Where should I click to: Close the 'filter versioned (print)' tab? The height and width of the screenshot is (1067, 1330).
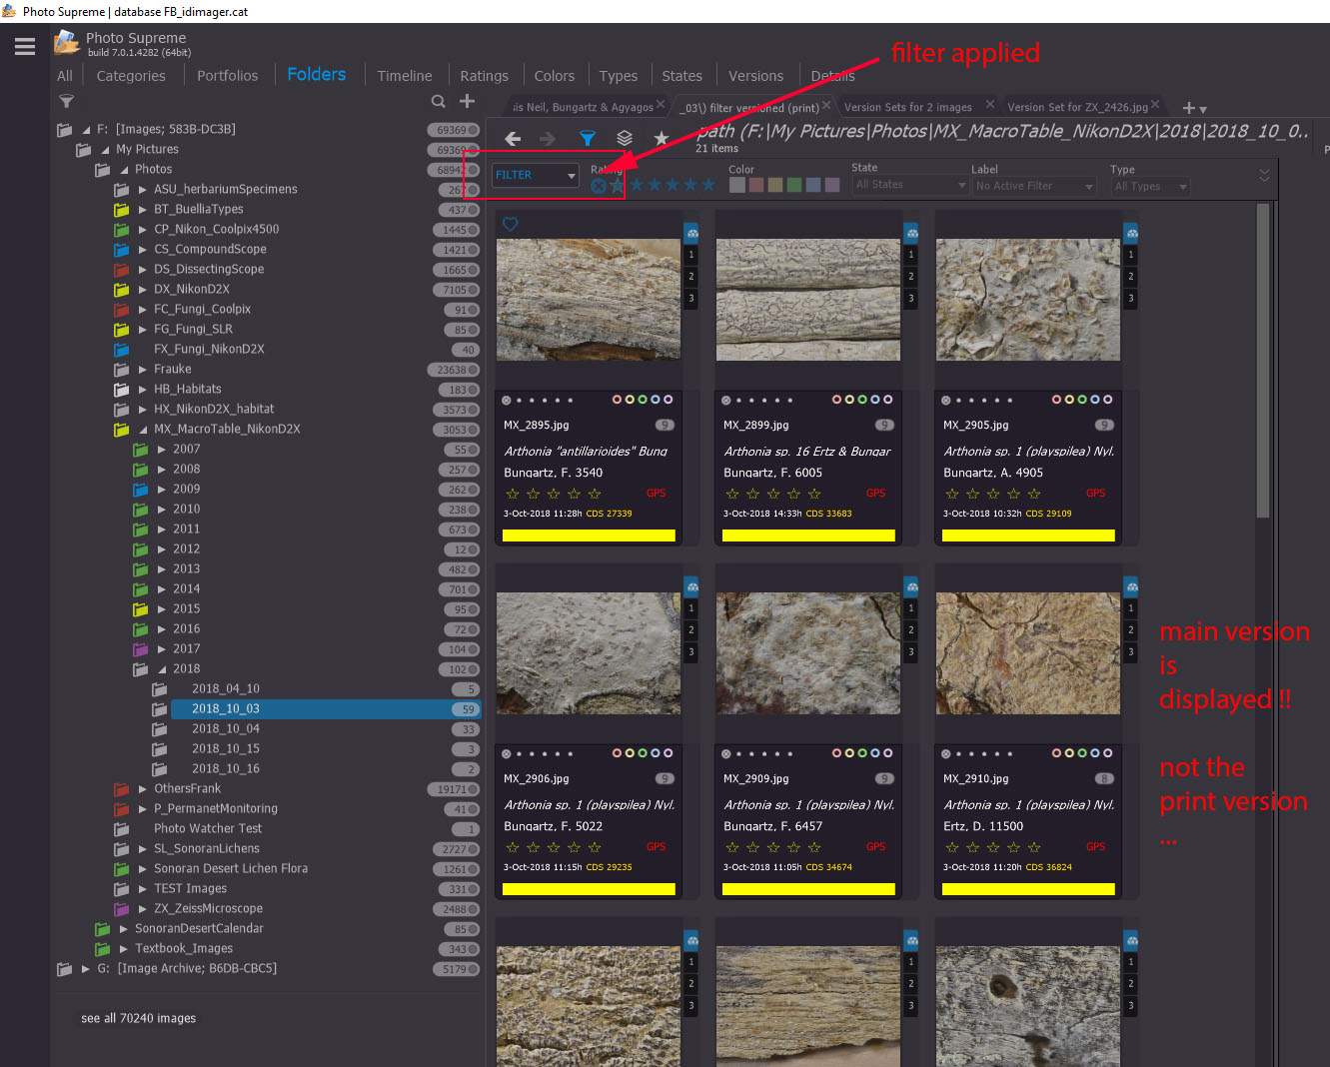826,105
